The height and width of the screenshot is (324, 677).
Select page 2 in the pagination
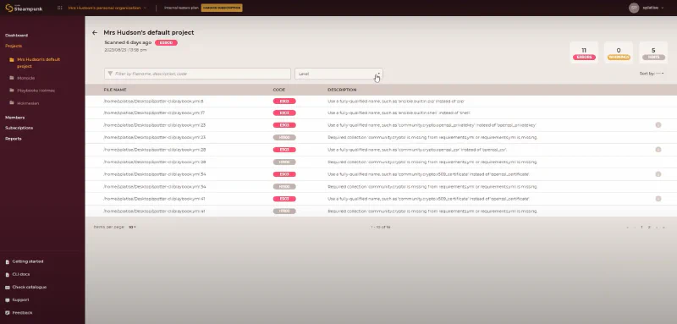point(649,227)
